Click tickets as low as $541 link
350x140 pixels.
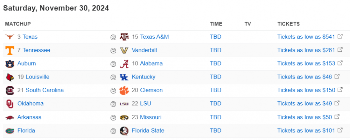click(306, 37)
